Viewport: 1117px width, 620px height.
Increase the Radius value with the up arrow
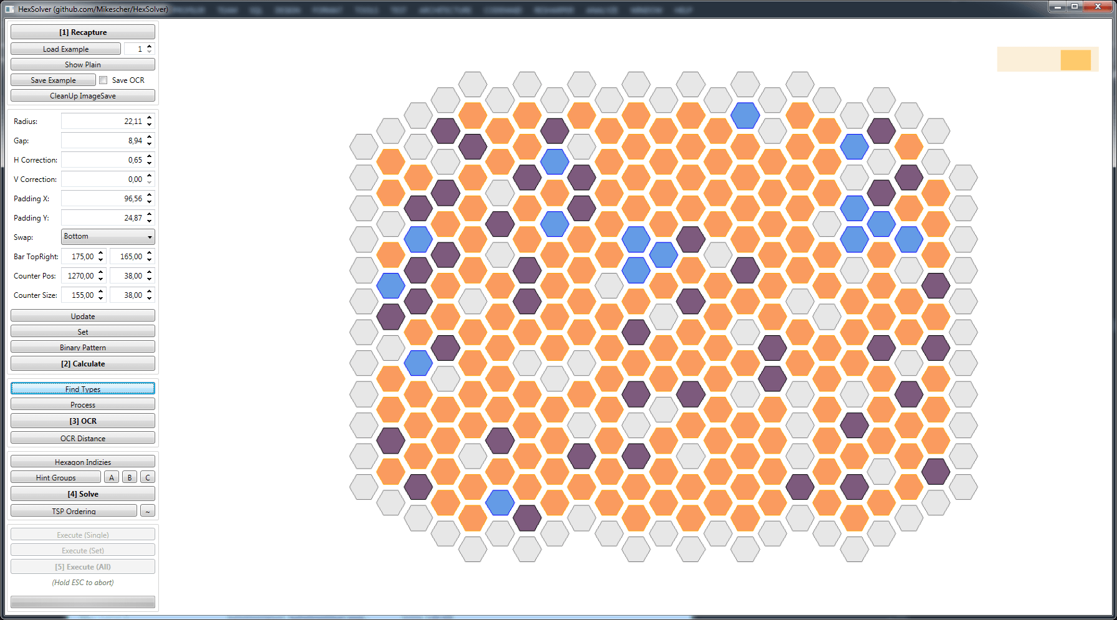(x=150, y=118)
